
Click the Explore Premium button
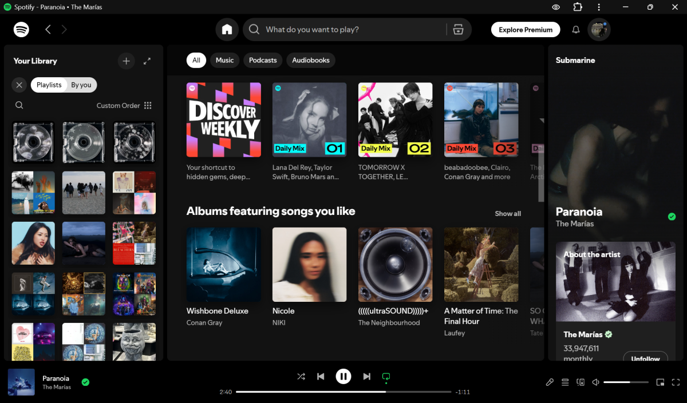tap(526, 30)
